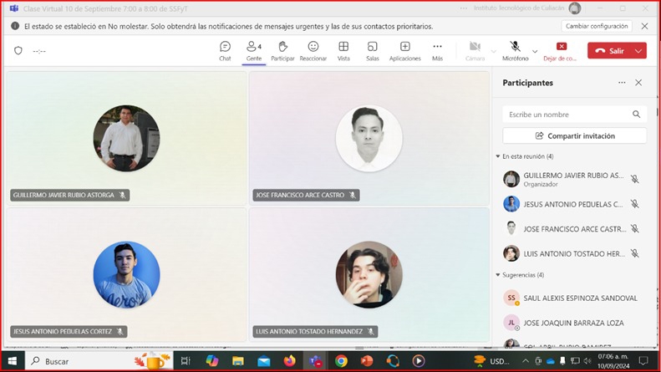661x372 pixels.
Task: Click mic icon next to GUILLERMO in list
Action: click(635, 179)
